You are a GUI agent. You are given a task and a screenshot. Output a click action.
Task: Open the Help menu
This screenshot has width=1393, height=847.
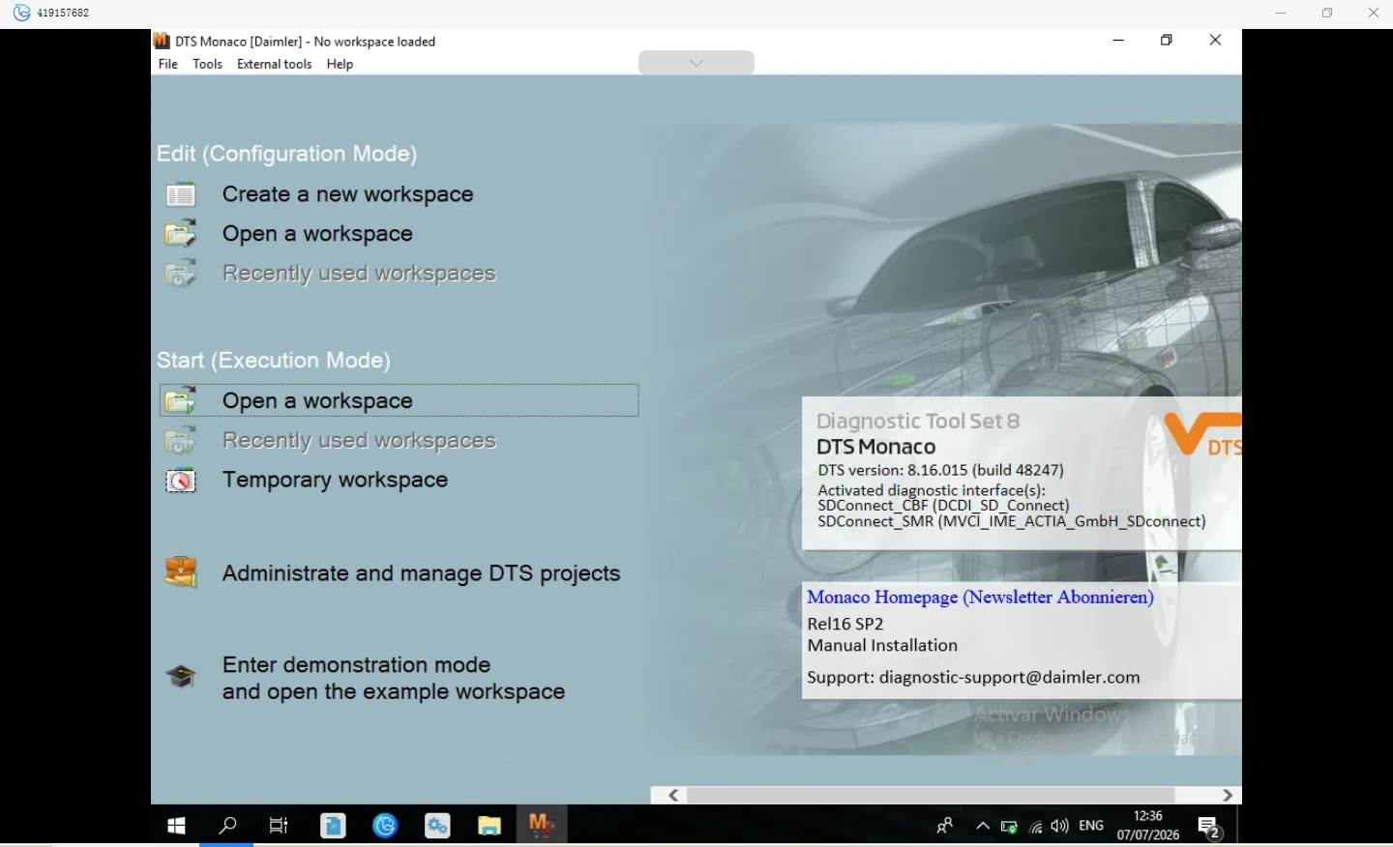(x=340, y=64)
